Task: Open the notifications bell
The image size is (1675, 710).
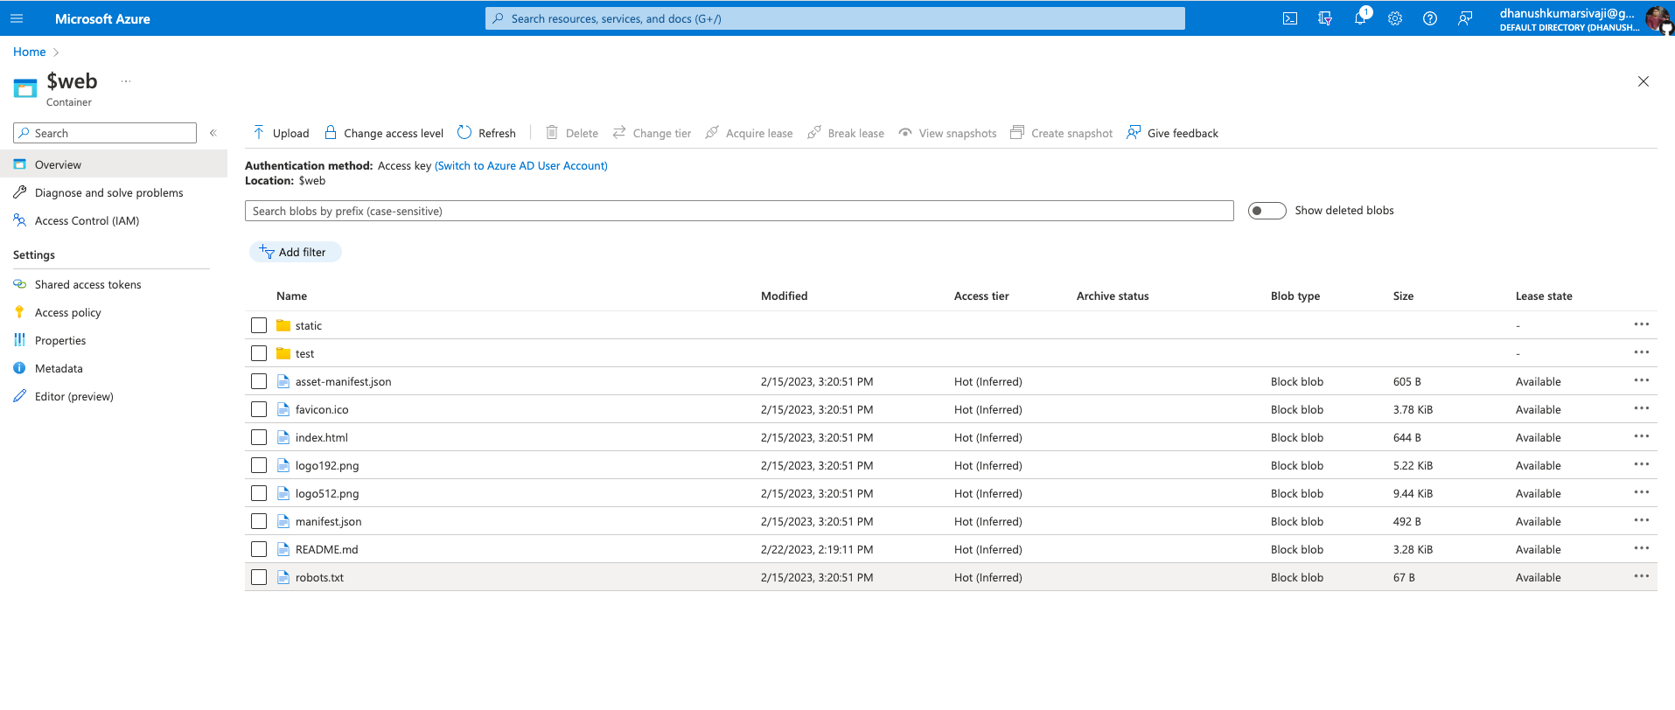Action: pos(1360,18)
